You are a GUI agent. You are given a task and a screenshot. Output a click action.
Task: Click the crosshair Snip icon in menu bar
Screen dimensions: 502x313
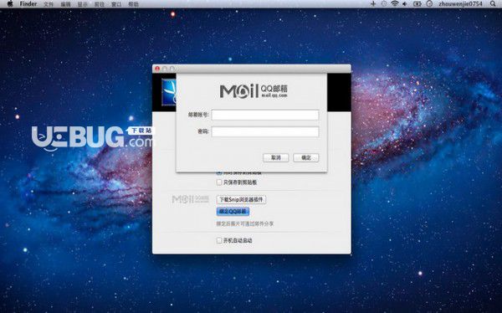373,4
